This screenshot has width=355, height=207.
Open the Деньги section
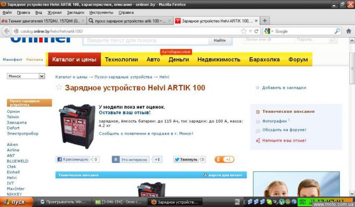pyautogui.click(x=179, y=60)
